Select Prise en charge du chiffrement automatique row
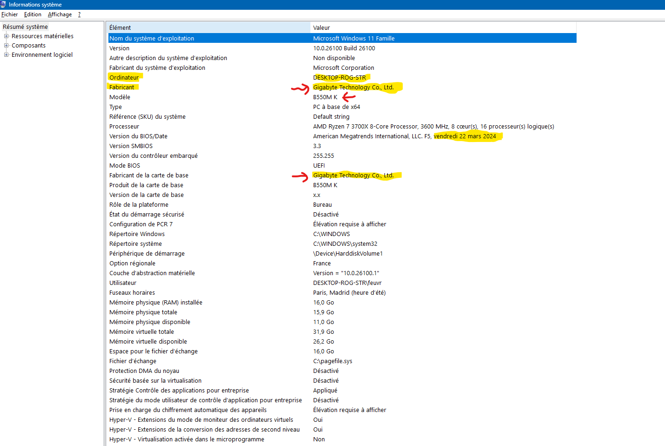This screenshot has height=446, width=665. (x=188, y=410)
